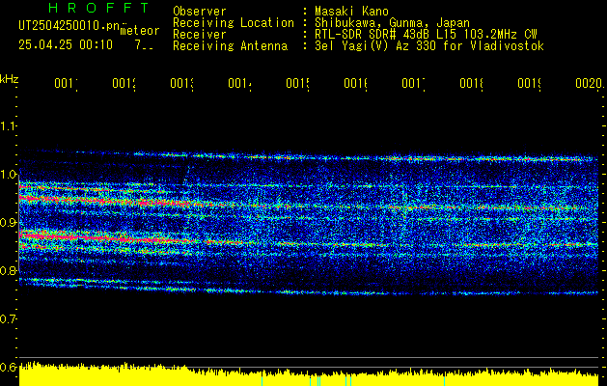This screenshot has height=386, width=607.
Task: Click the 0016 time axis marker
Action: tap(356, 83)
